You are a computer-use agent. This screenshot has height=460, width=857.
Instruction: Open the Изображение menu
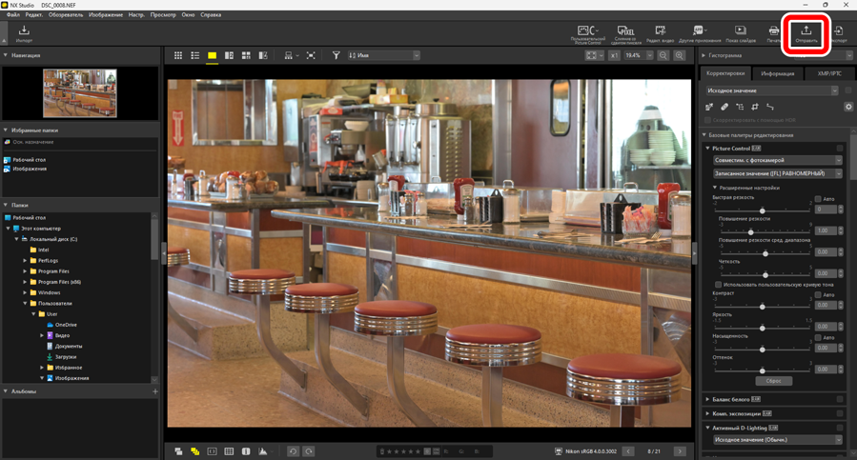point(105,15)
